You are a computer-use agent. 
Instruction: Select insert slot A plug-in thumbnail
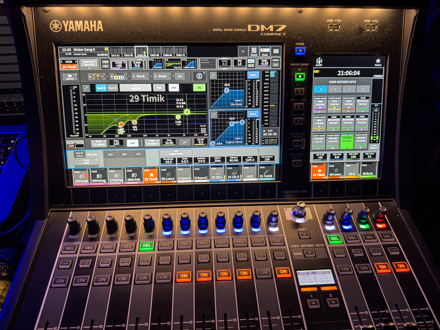pos(97,76)
